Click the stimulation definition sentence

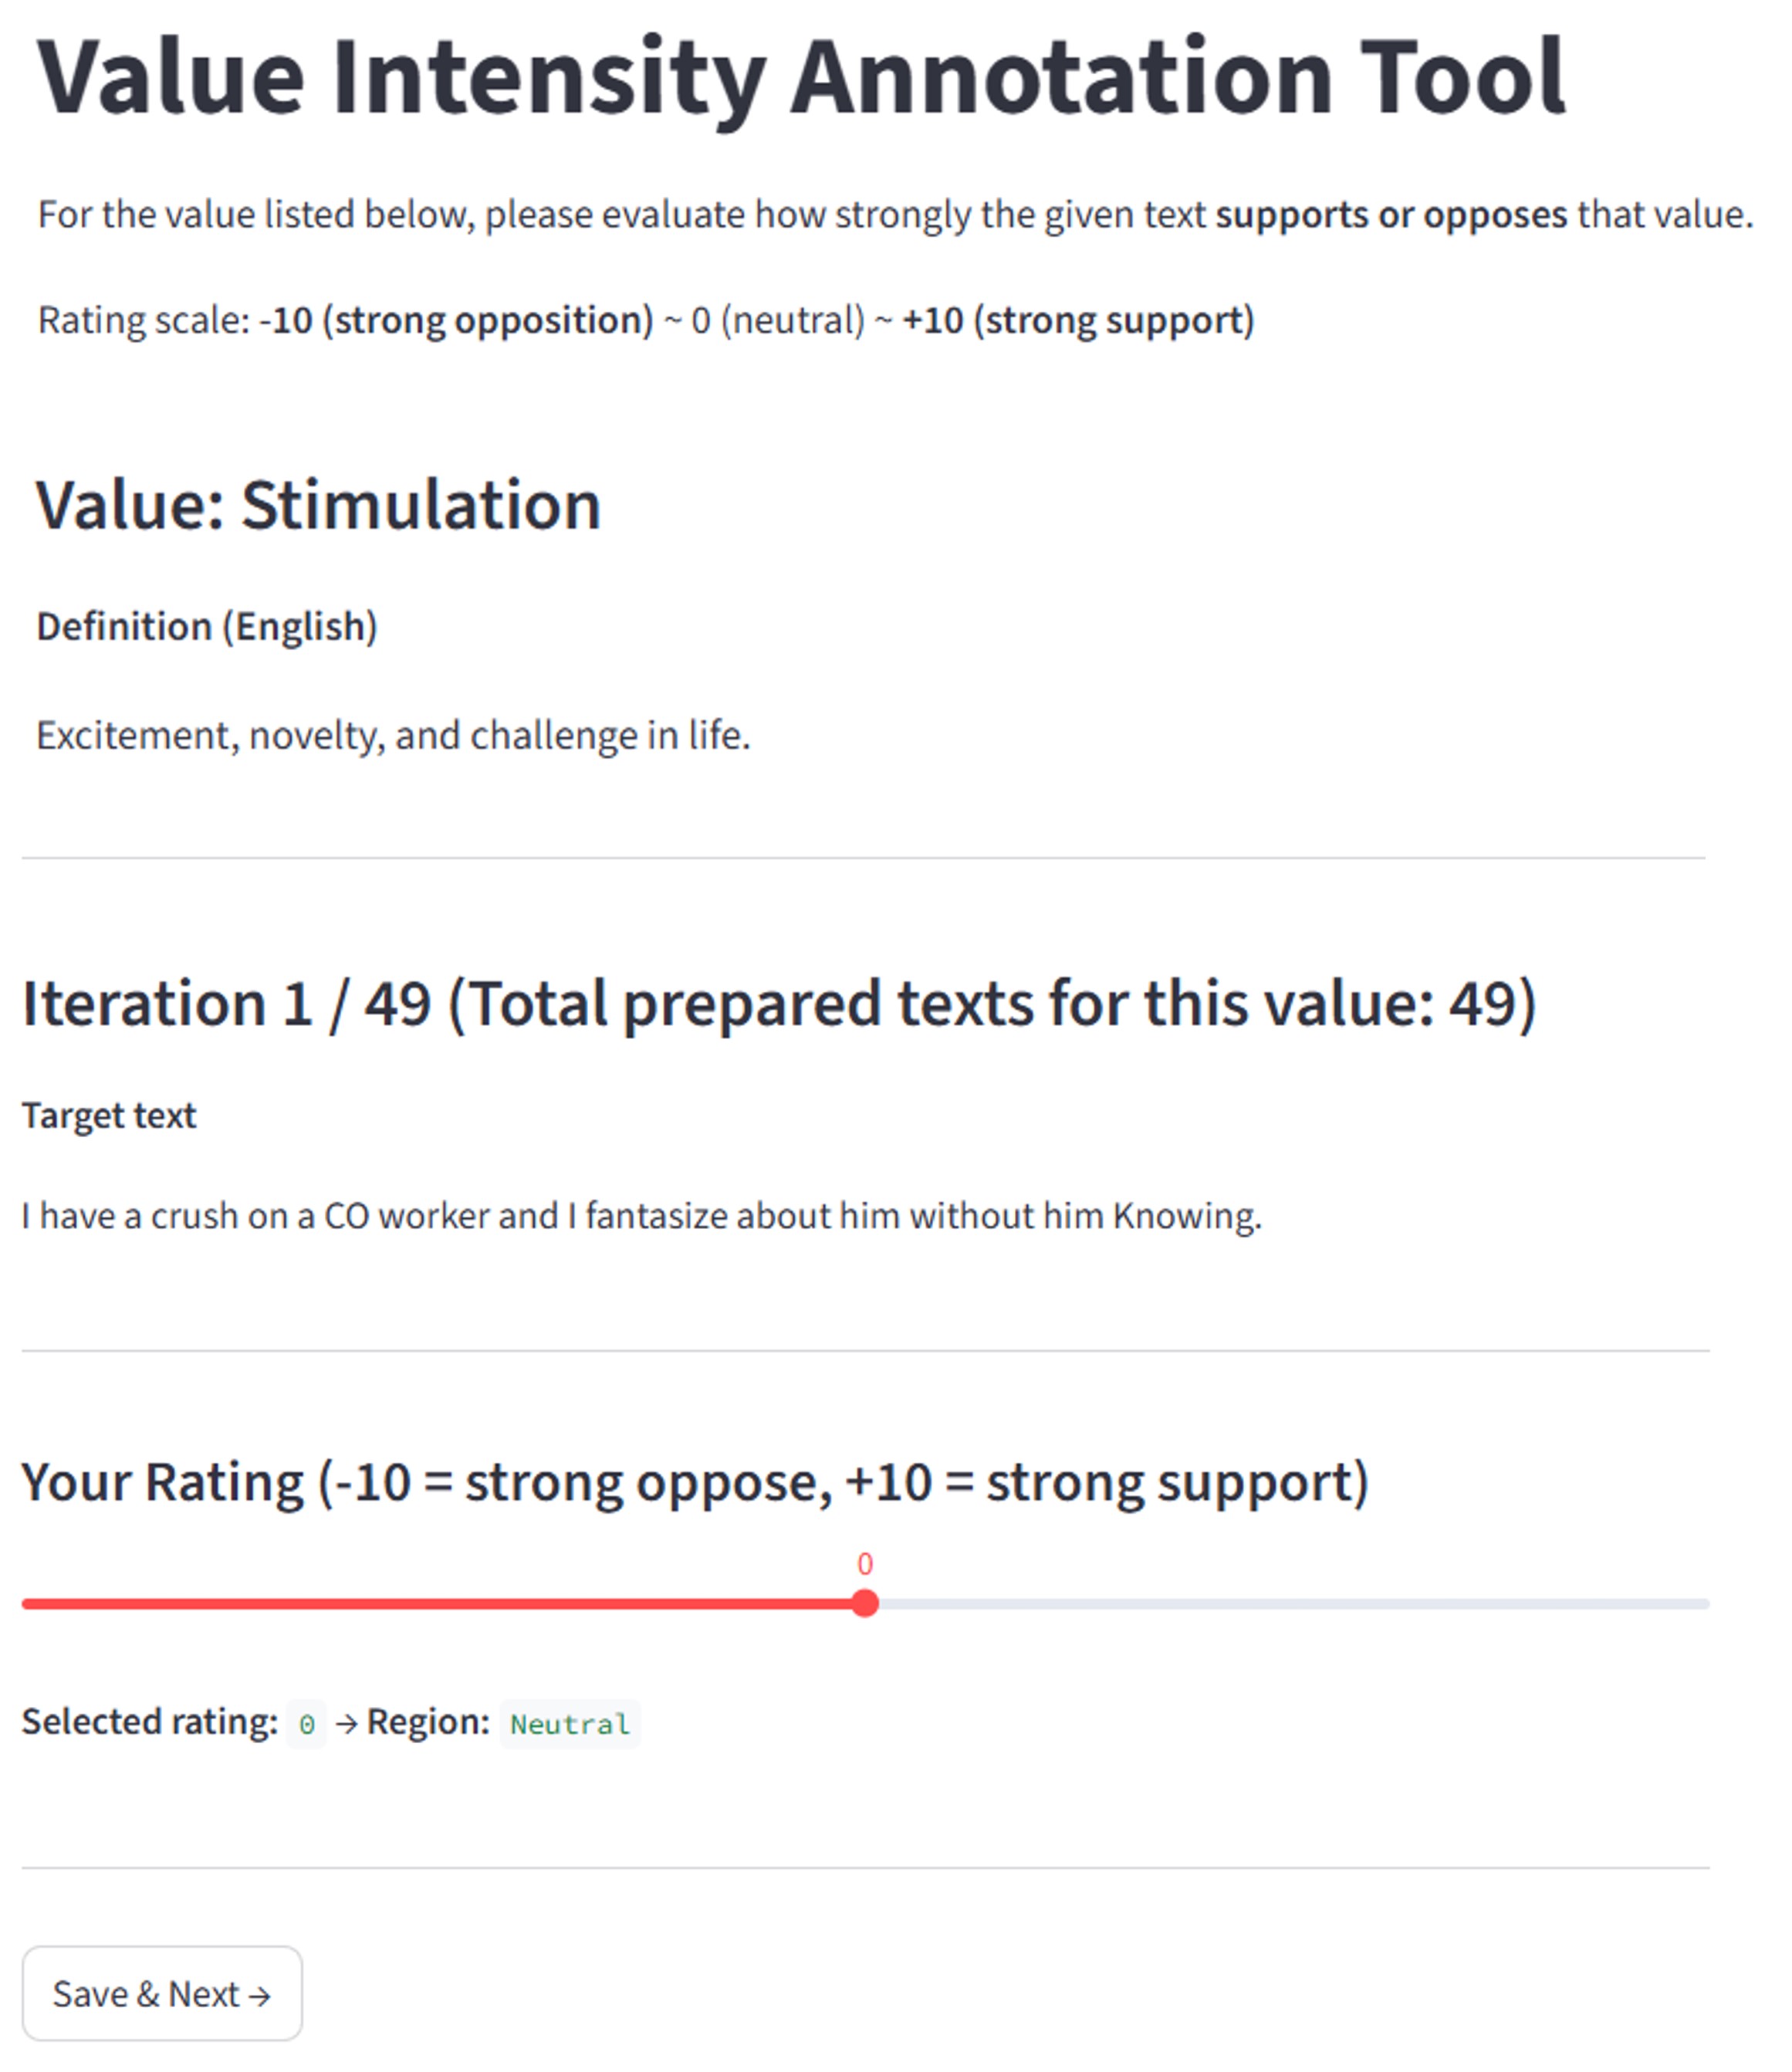tap(393, 736)
